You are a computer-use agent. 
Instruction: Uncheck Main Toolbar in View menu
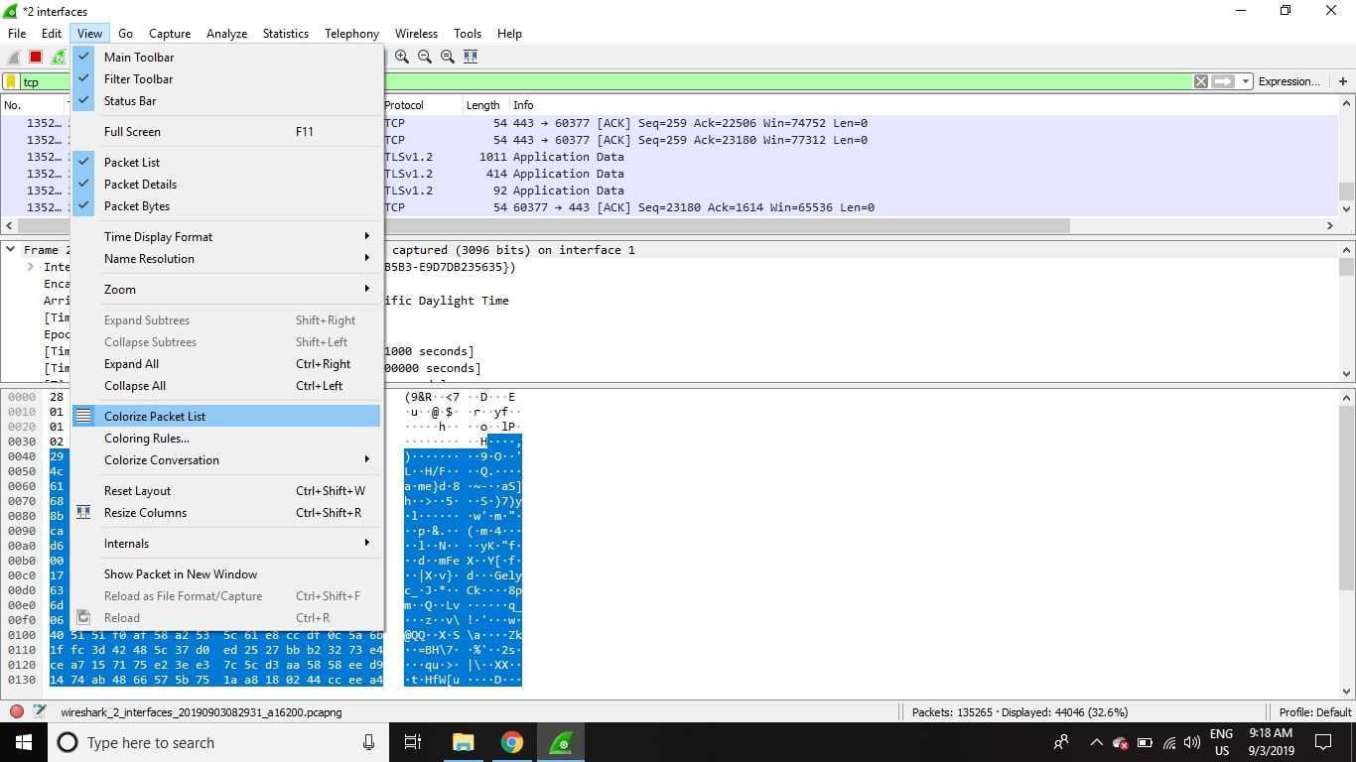coord(139,58)
